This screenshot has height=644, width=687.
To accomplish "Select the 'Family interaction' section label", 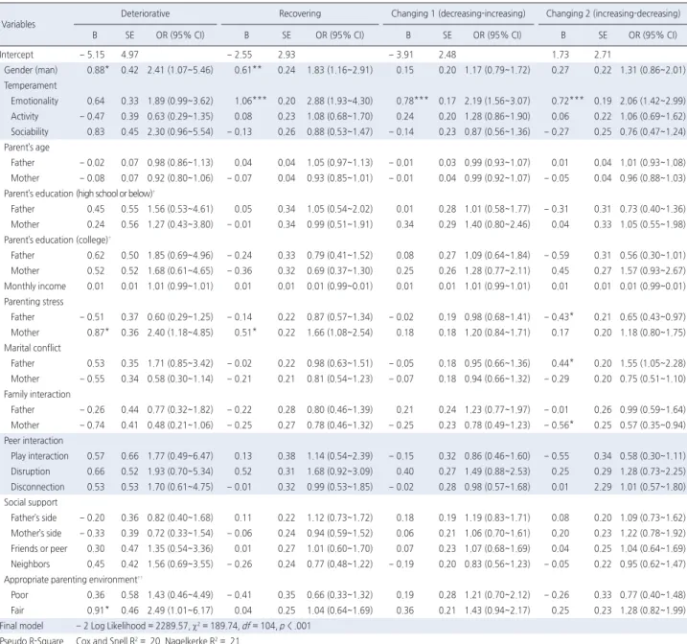I will click(x=37, y=394).
